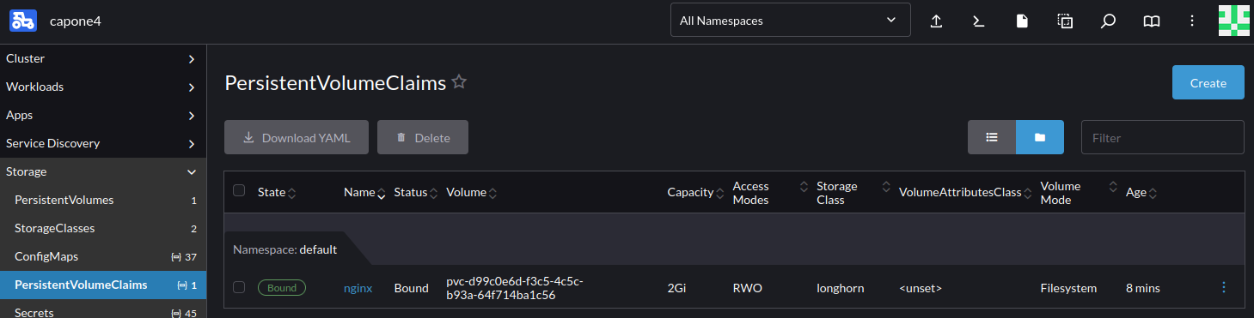Switch to flat list view
The image size is (1254, 318).
tap(992, 137)
